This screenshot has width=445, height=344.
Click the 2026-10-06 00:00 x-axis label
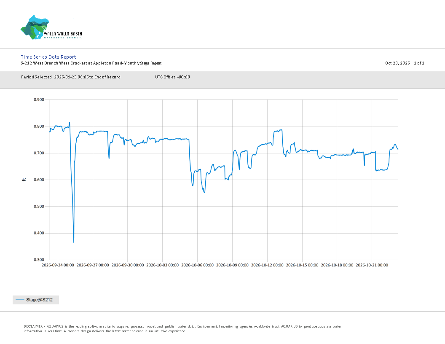(198, 265)
